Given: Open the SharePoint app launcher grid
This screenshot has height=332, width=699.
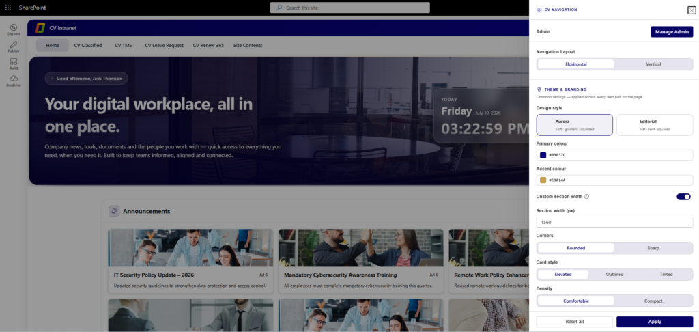Looking at the screenshot, I should (8, 8).
